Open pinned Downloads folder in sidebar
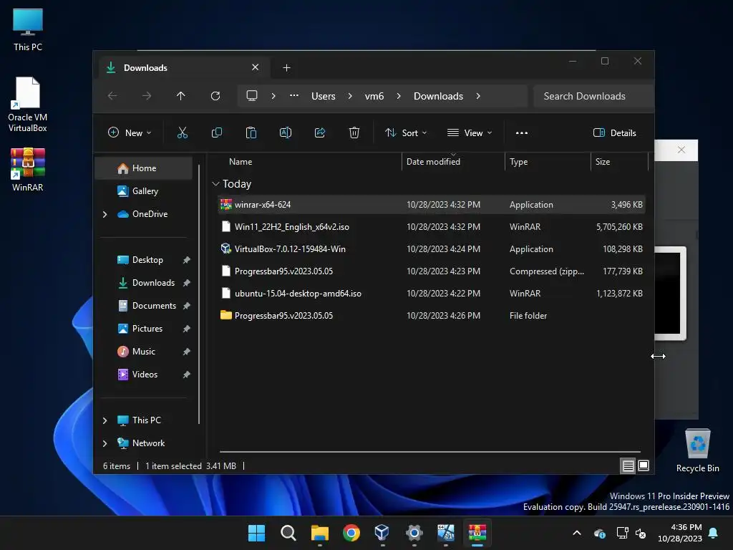This screenshot has height=550, width=733. pos(153,282)
